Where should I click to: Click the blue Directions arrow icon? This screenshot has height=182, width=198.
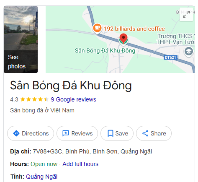point(16,133)
